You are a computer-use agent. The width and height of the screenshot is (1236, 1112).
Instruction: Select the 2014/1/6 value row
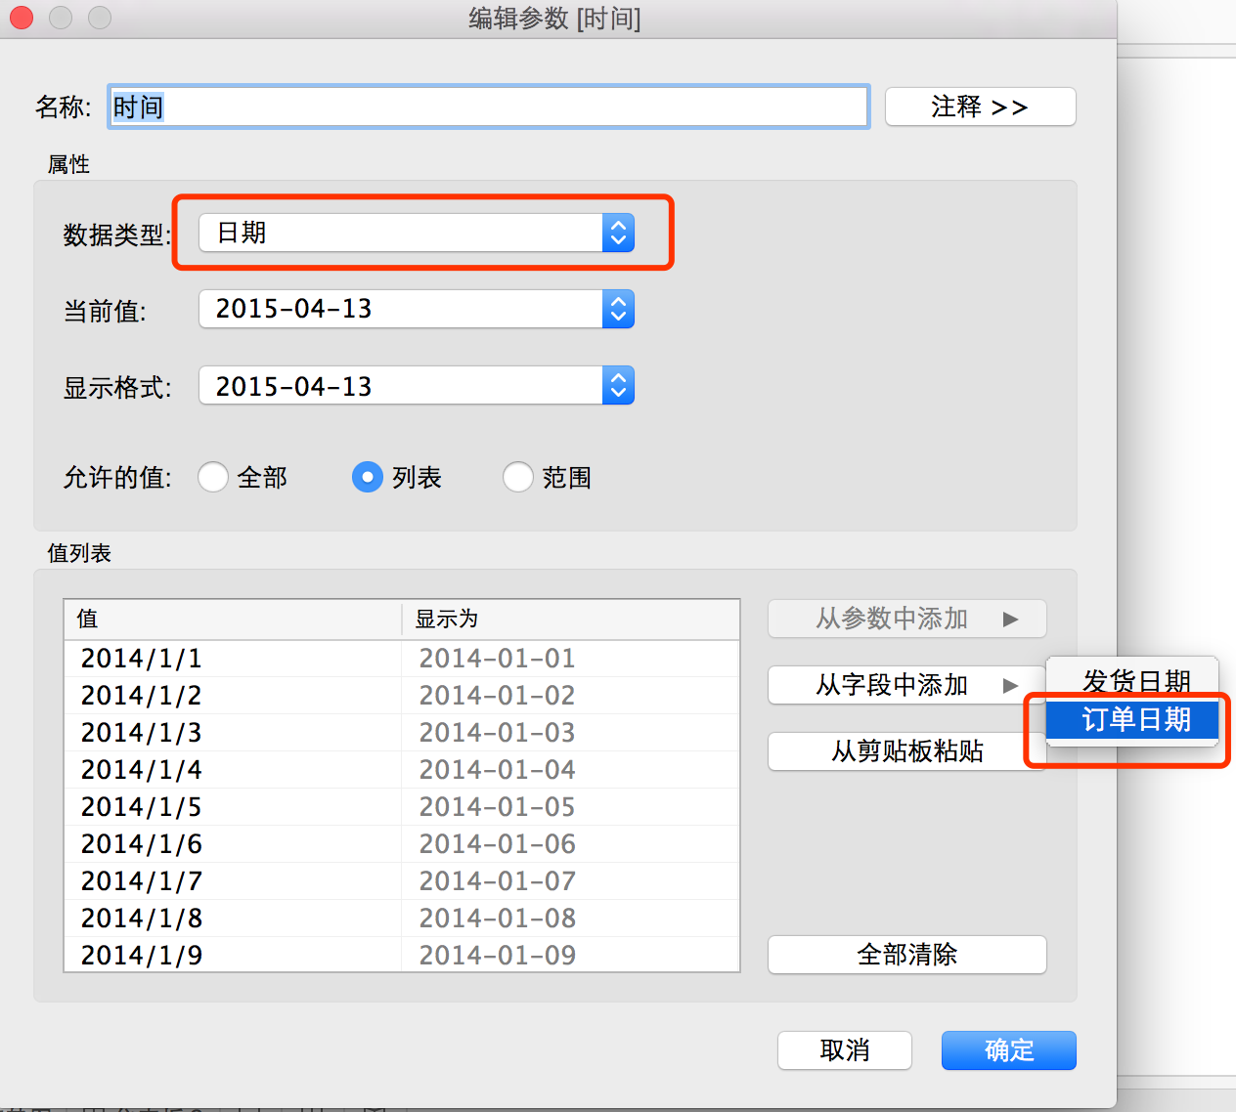click(401, 844)
